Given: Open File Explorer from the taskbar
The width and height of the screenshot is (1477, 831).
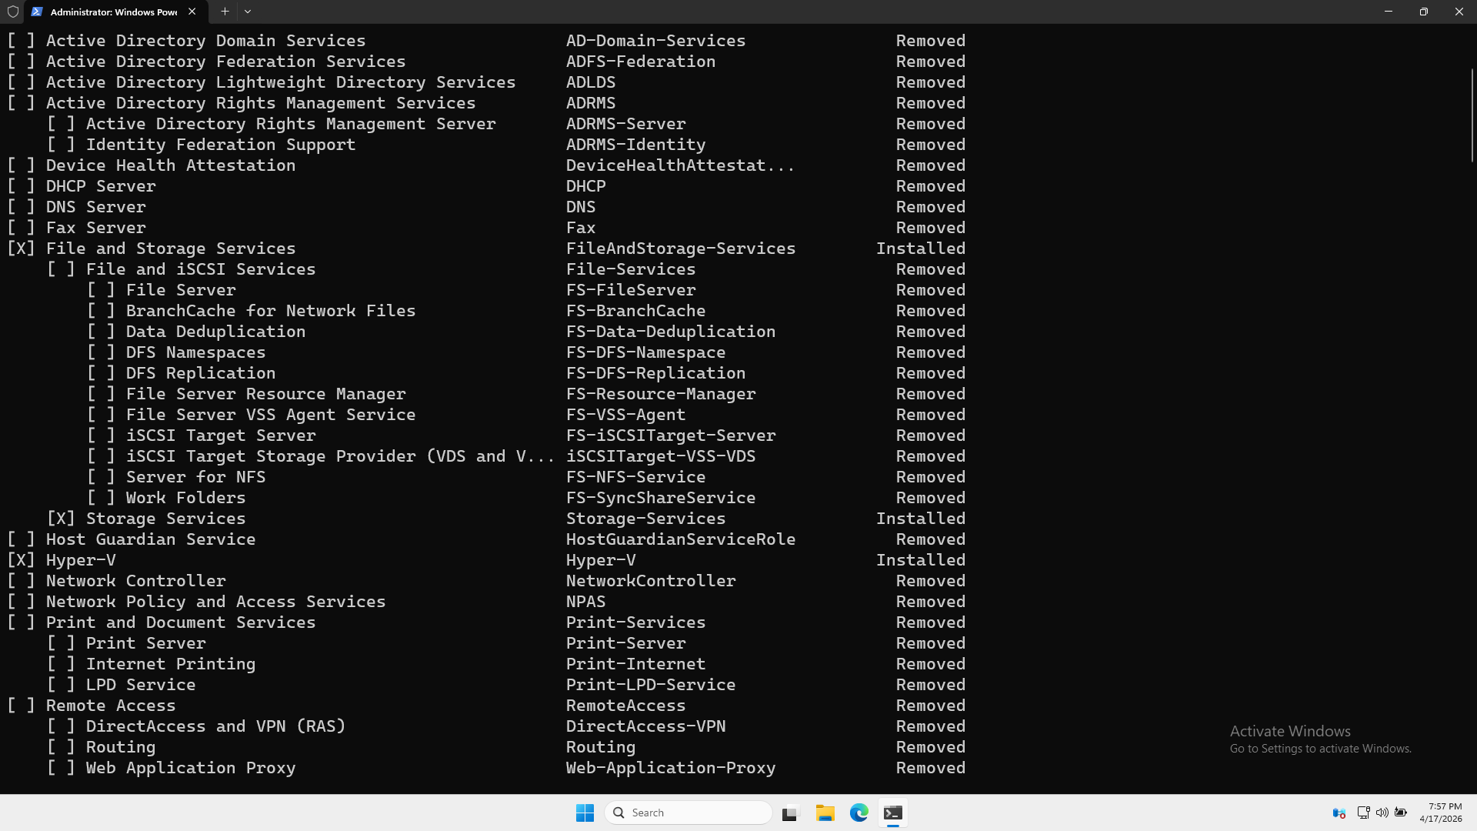Looking at the screenshot, I should pyautogui.click(x=825, y=813).
